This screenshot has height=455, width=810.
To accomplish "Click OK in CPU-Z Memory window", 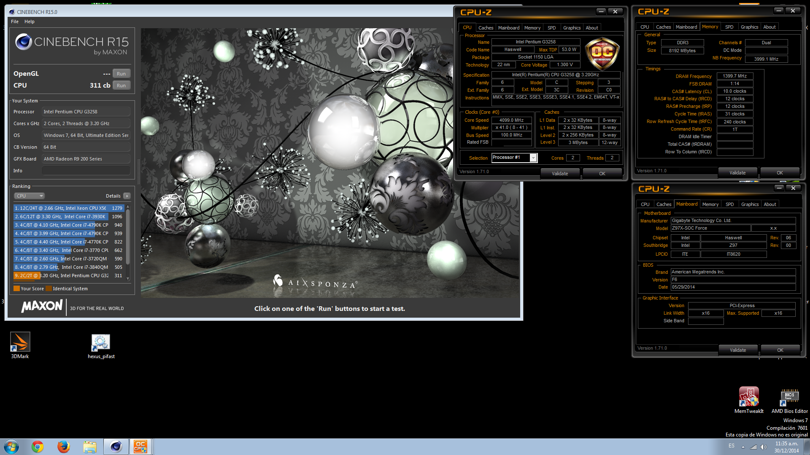I will point(780,173).
